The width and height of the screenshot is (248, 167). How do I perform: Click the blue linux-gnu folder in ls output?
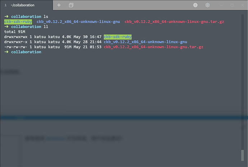78,22
